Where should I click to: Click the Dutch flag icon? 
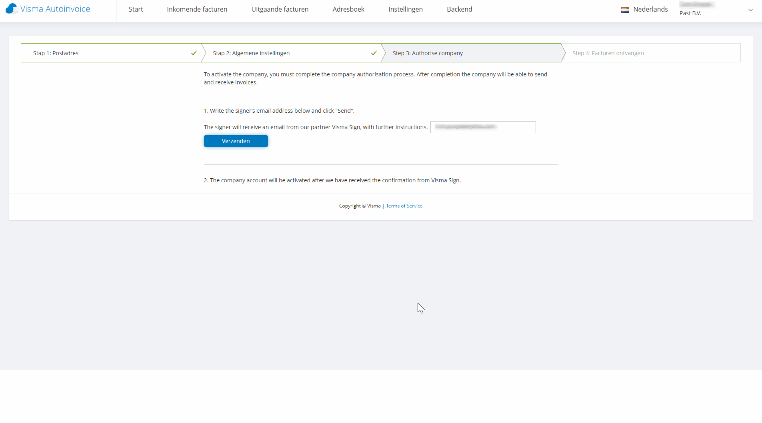625,10
